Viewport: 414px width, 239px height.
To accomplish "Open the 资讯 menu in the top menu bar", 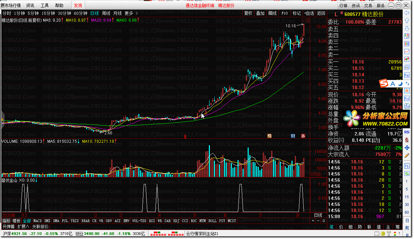I will click(x=30, y=5).
